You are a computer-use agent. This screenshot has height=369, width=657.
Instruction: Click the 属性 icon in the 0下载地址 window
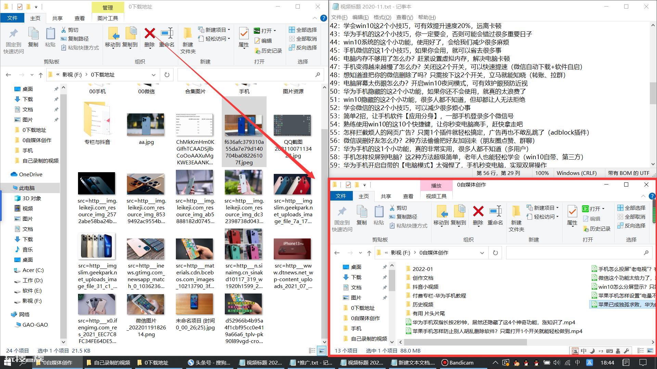[244, 33]
